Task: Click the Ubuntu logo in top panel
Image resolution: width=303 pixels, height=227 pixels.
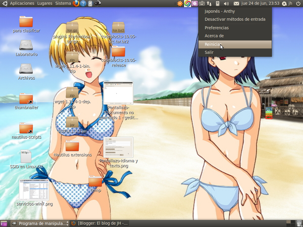Action: point(5,3)
